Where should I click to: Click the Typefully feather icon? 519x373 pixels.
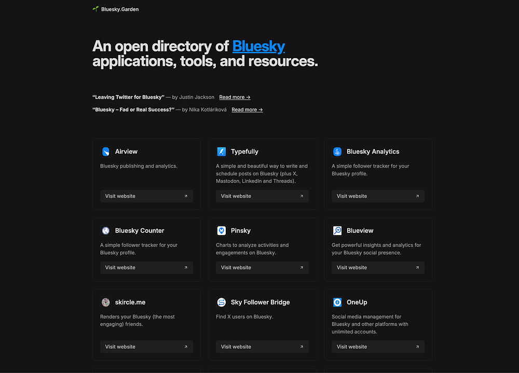coord(222,151)
